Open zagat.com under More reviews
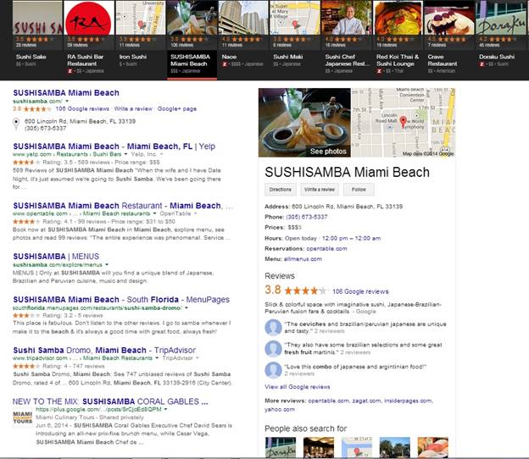 click(367, 401)
